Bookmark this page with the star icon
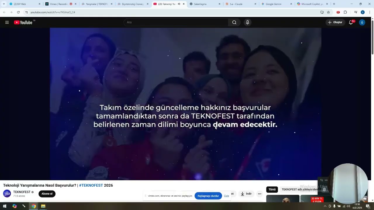 [328, 12]
